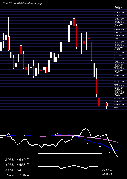Click the 5MA : 542 label
This screenshot has height=179, width=127.
pos(14,170)
